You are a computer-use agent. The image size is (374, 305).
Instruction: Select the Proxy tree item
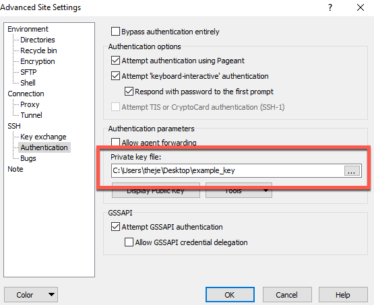30,104
